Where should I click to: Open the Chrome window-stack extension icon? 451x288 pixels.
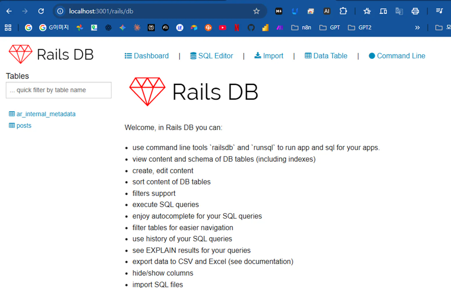click(x=311, y=11)
